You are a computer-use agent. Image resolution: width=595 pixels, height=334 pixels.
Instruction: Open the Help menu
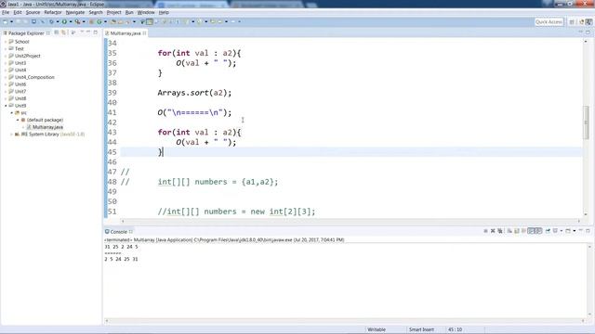pos(164,12)
